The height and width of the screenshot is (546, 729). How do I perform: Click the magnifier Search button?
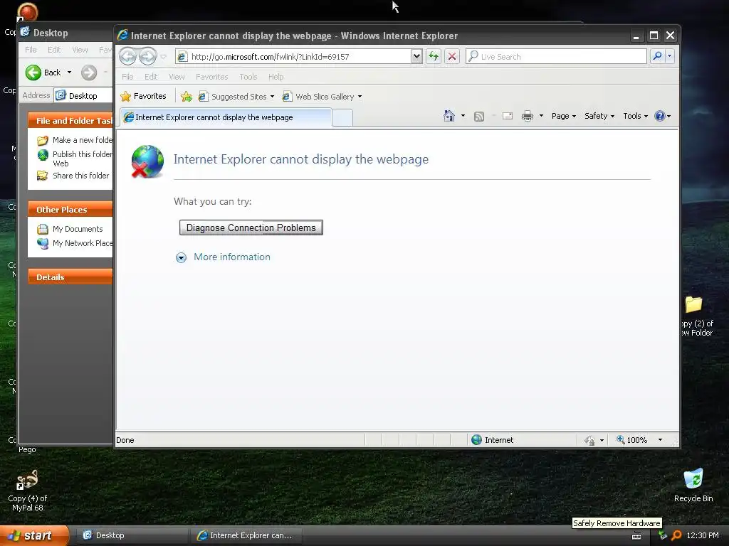pyautogui.click(x=657, y=56)
